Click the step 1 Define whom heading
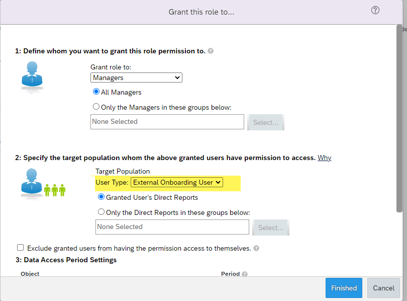Viewport: 407px width, 301px height. coord(110,51)
